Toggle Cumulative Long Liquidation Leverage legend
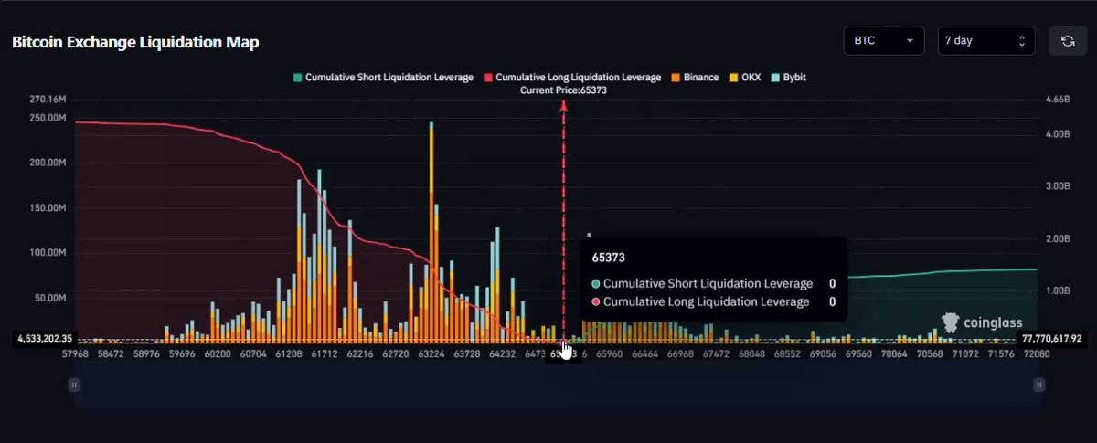 pyautogui.click(x=572, y=78)
